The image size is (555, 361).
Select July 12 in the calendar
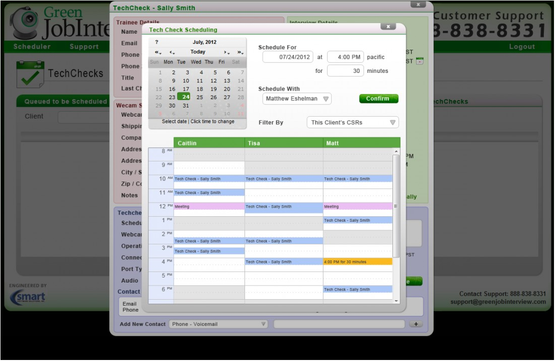[x=213, y=80]
